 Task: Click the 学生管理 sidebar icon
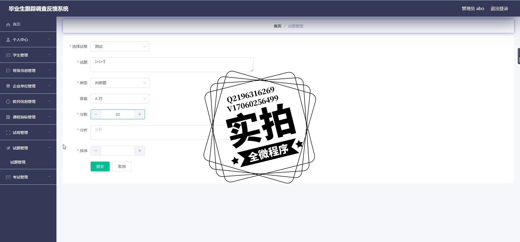click(8, 55)
